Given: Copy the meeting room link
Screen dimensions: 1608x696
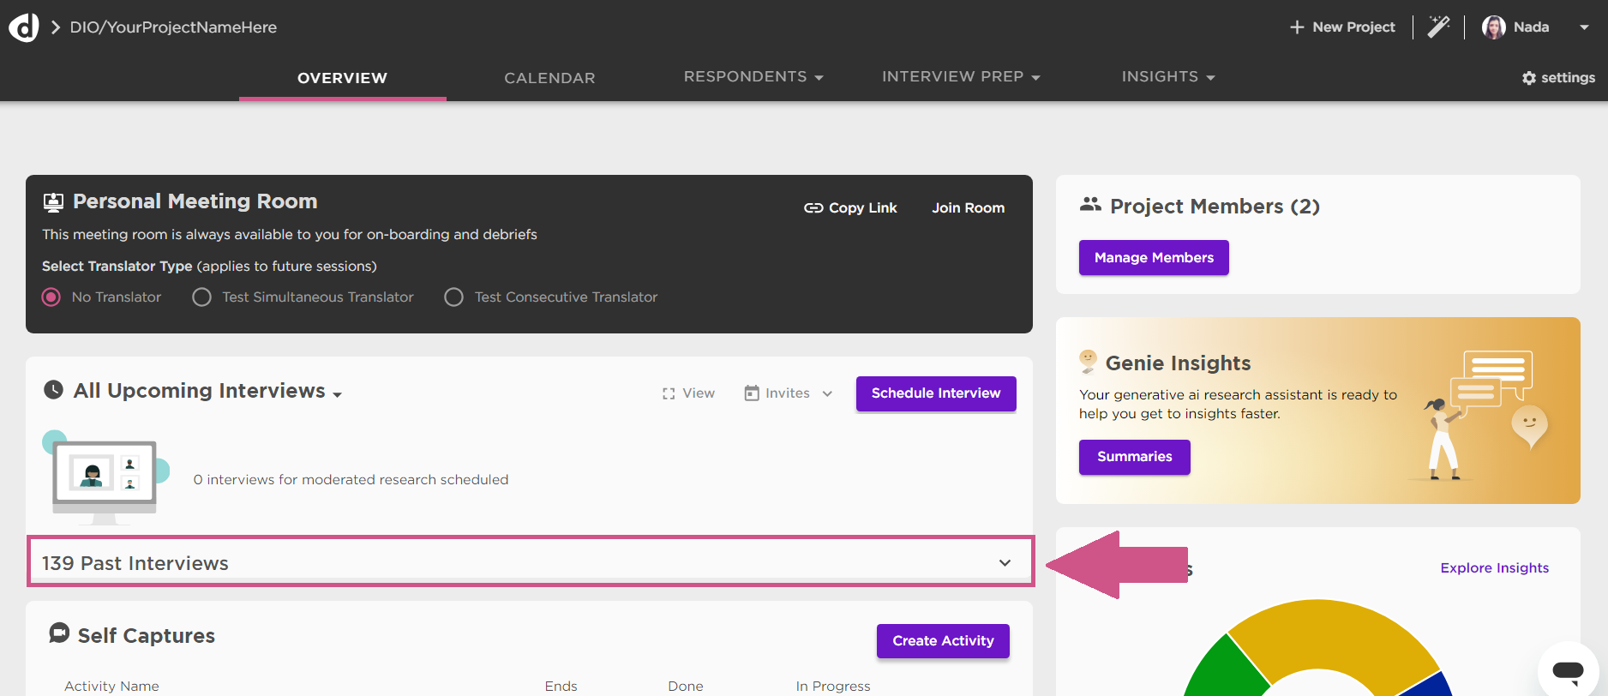Looking at the screenshot, I should [x=850, y=208].
